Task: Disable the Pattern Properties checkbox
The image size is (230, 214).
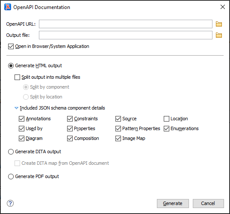Action: click(x=118, y=129)
